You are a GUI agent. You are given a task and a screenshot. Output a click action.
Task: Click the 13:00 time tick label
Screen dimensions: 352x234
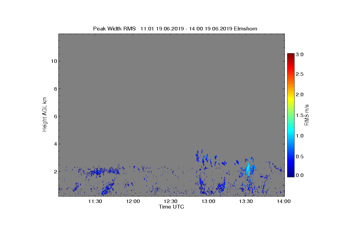coord(208,202)
